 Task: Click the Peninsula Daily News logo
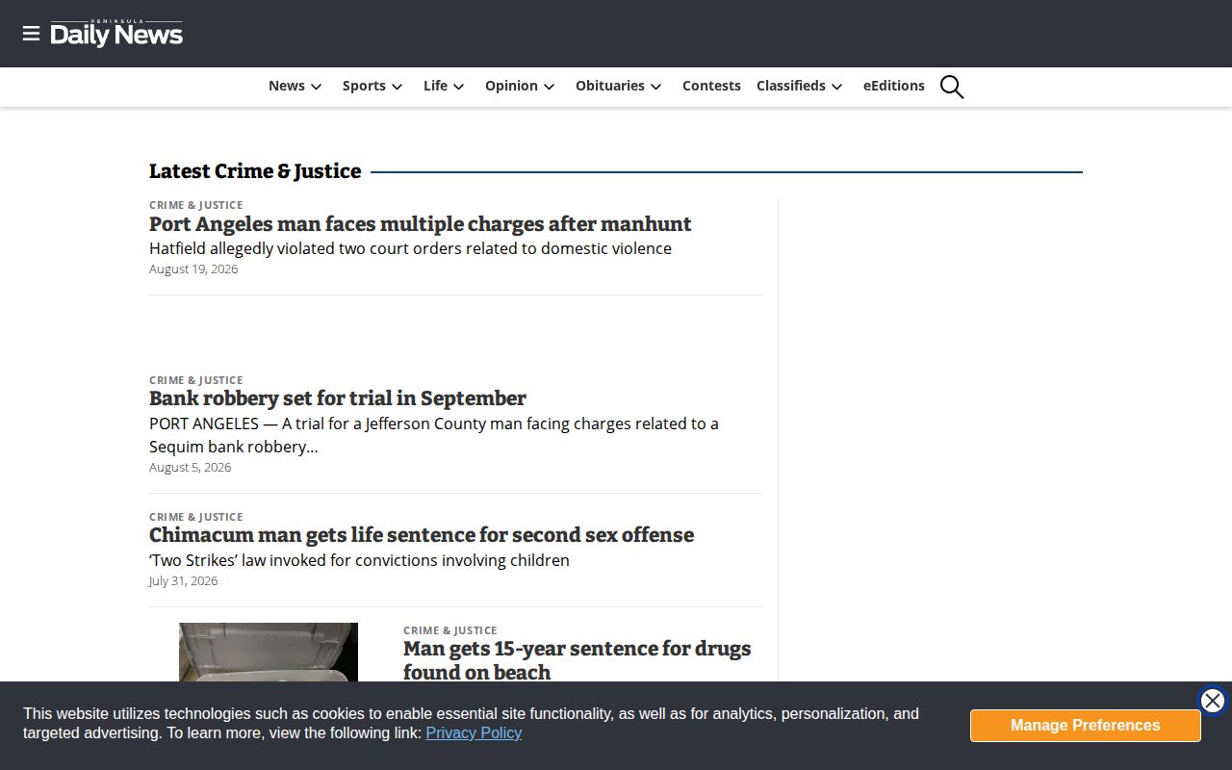point(116,33)
